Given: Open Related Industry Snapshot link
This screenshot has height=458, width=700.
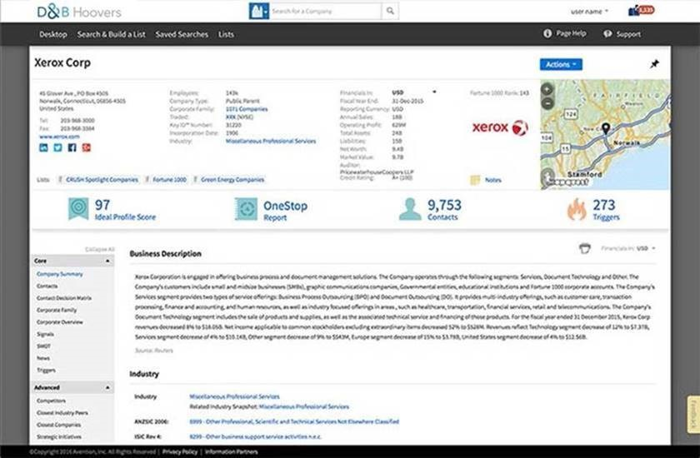Looking at the screenshot, I should 304,406.
